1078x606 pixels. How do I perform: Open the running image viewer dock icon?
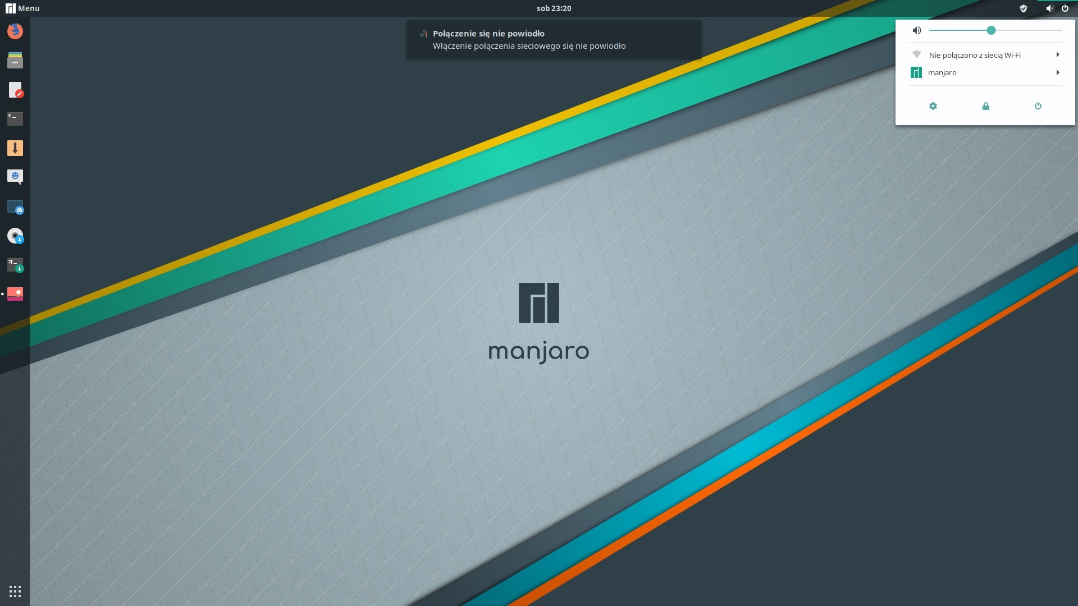tap(15, 294)
